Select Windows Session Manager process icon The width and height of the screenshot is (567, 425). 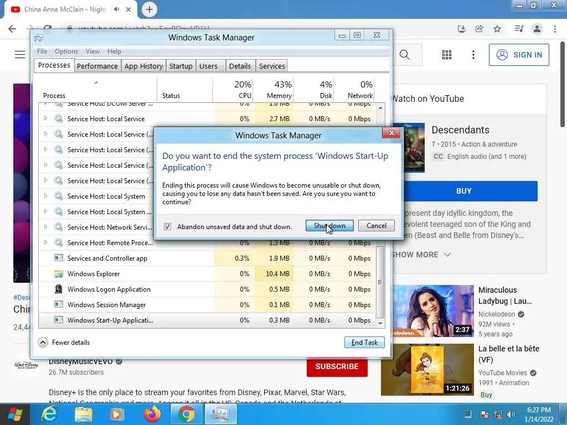58,304
